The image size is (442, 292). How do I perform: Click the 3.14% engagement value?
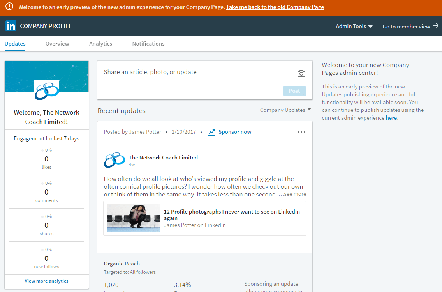(x=182, y=285)
